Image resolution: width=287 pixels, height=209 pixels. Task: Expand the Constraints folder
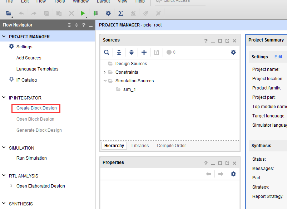105,72
